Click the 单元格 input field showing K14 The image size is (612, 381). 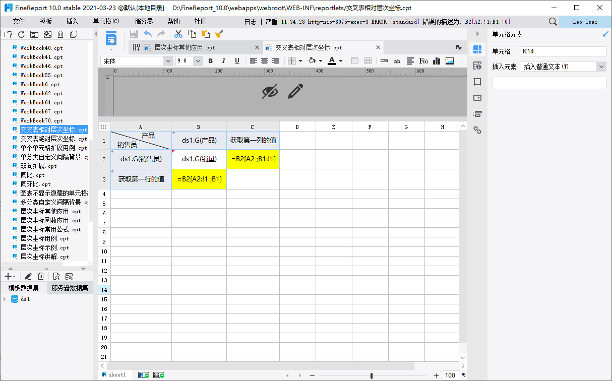point(564,51)
